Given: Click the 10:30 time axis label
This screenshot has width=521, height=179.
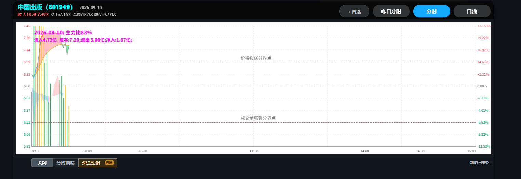Looking at the screenshot, I should pos(143,151).
